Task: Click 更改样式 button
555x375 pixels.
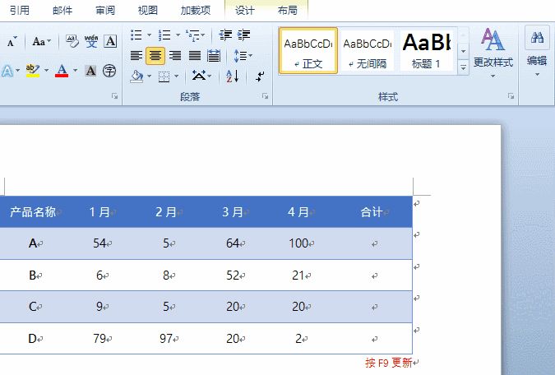Action: 493,53
